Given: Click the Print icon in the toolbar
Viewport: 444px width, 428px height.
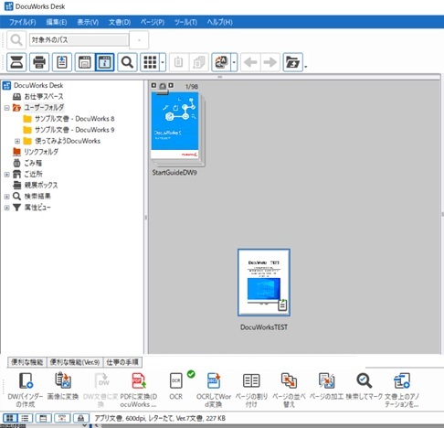Looking at the screenshot, I should pos(39,62).
